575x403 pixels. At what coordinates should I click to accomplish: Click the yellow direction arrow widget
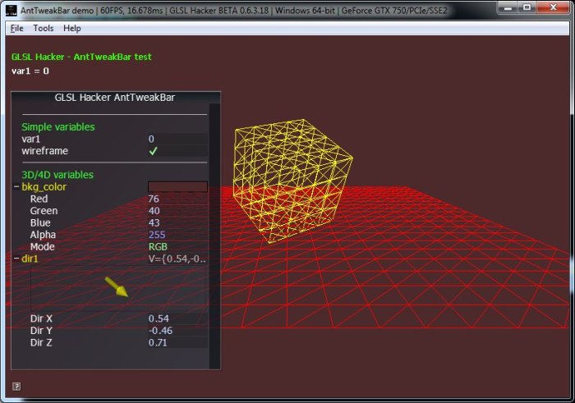point(117,286)
